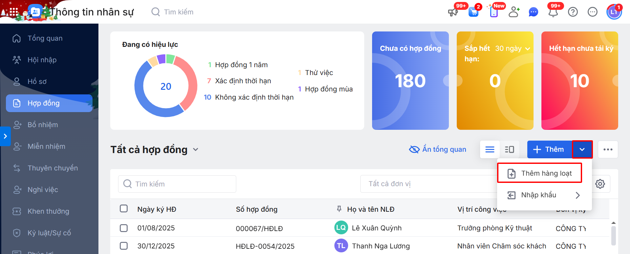Click the date cell 01/08/2025
630x254 pixels.
[x=156, y=228]
